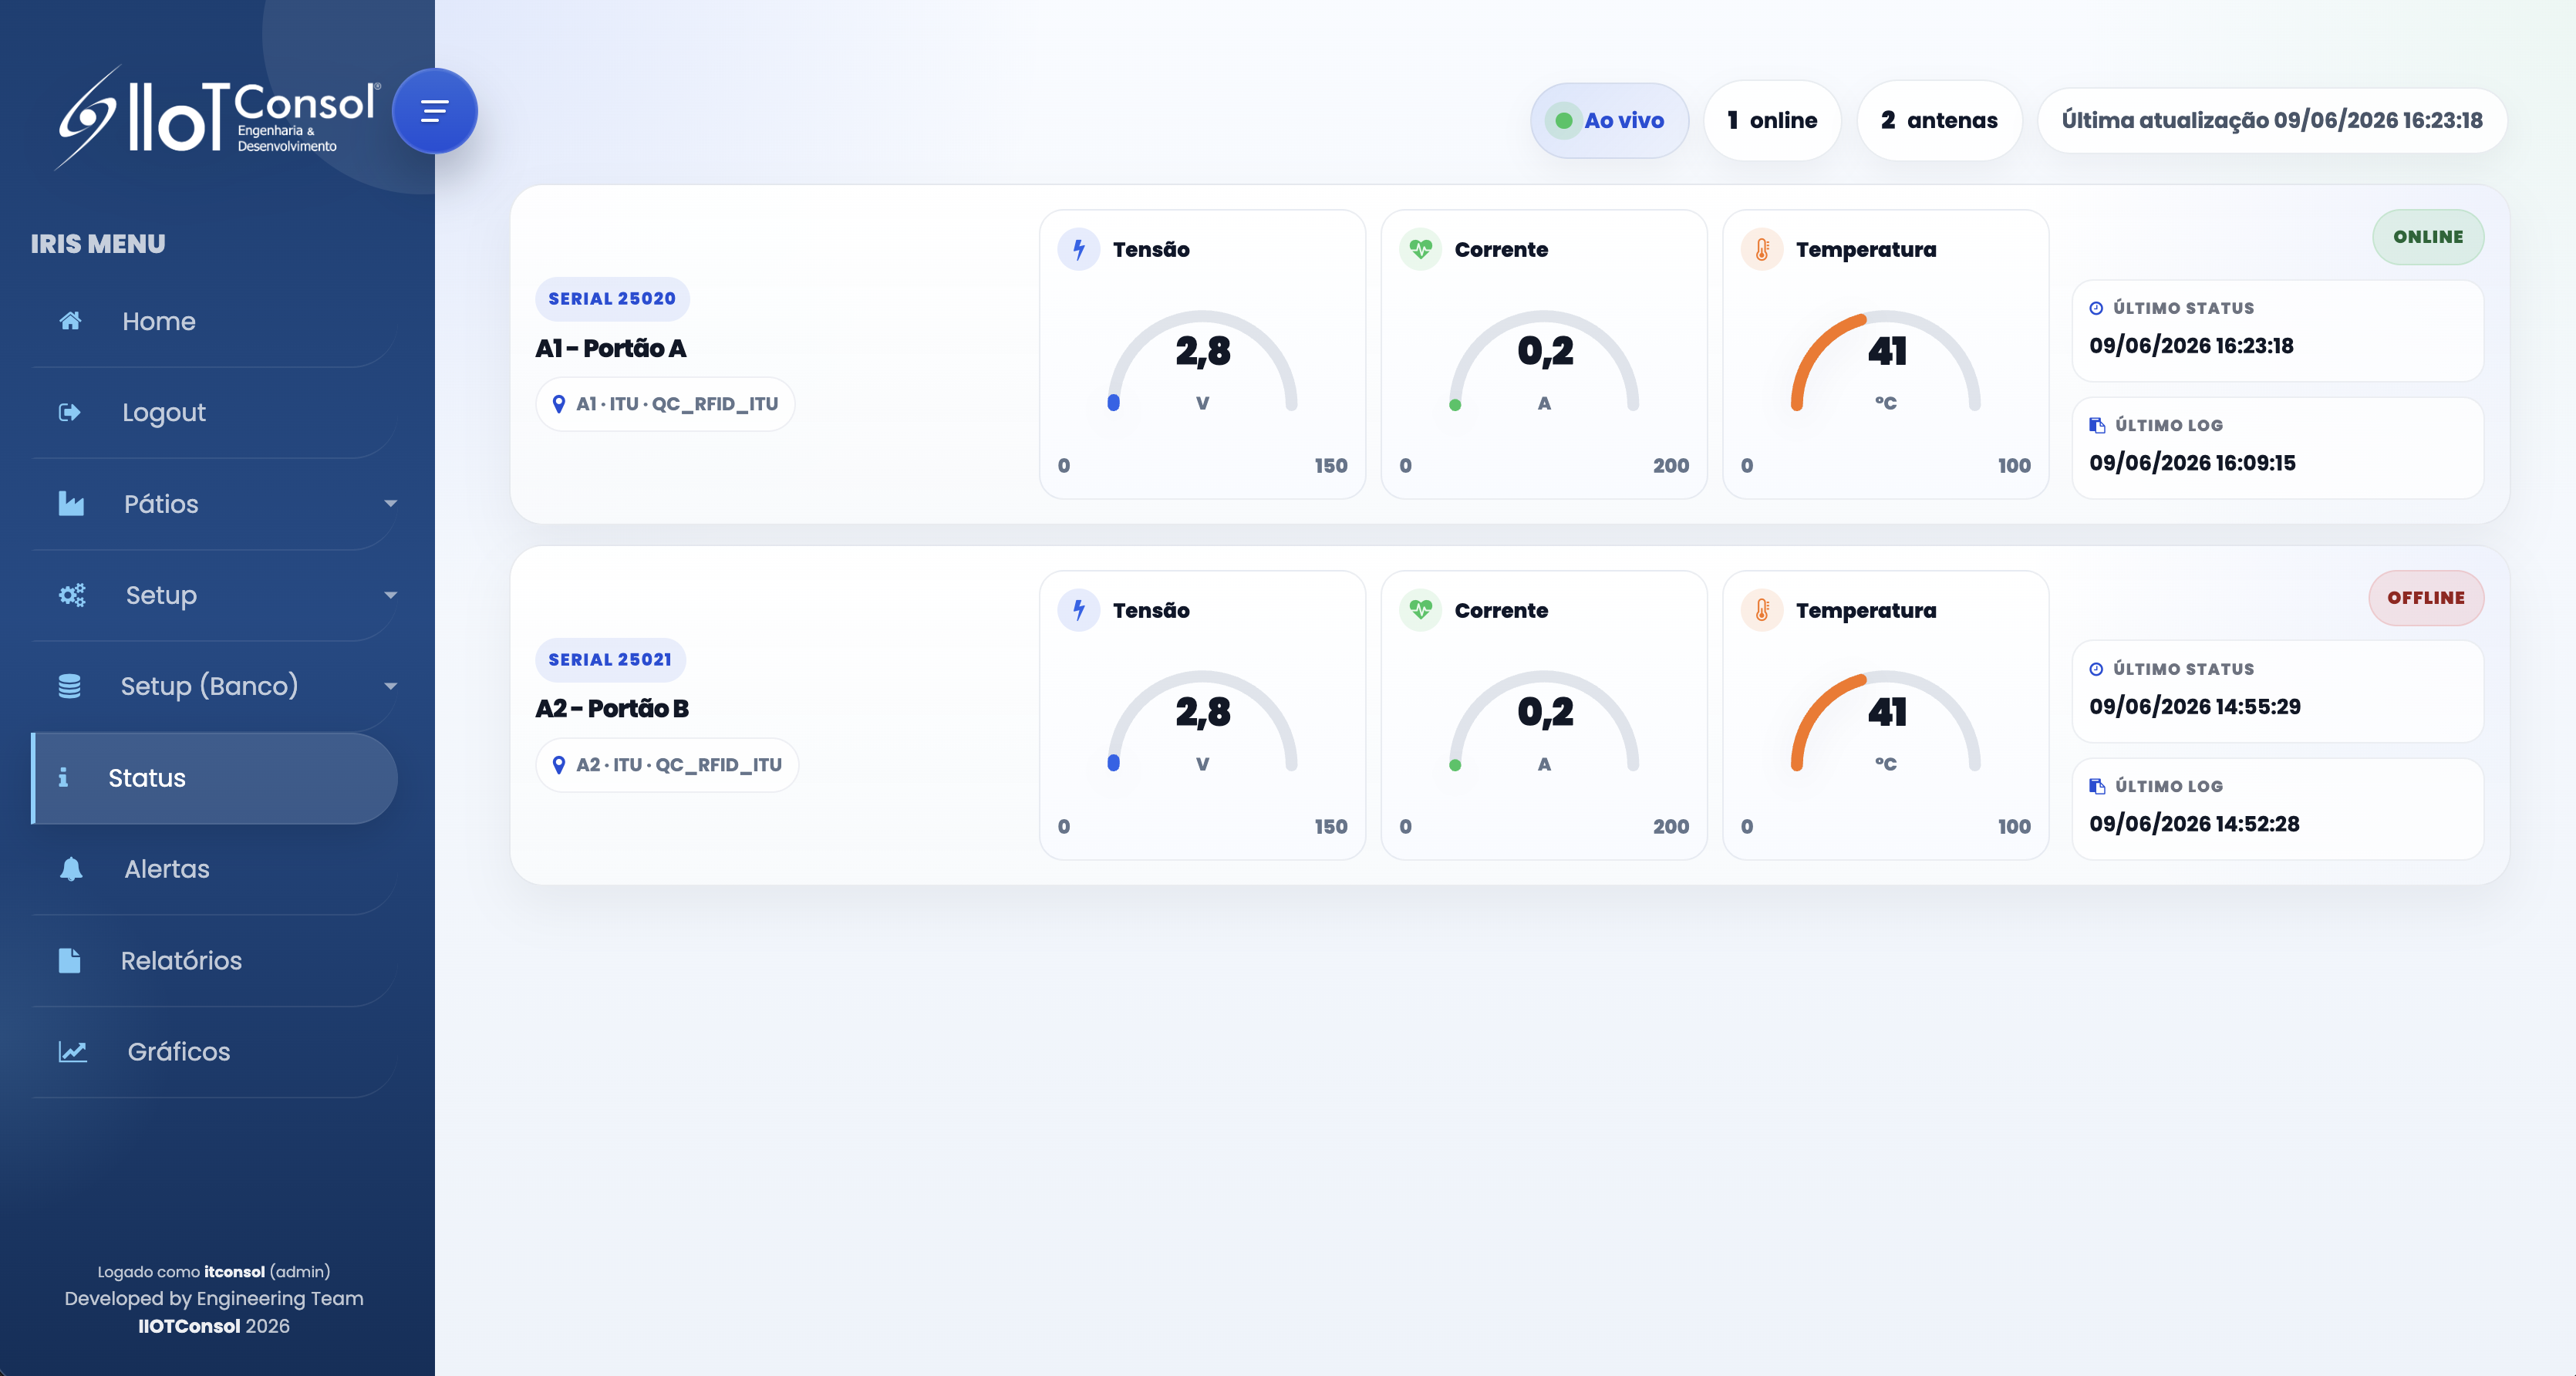Click the OFFLINE status badge
The height and width of the screenshot is (1376, 2576).
point(2426,598)
